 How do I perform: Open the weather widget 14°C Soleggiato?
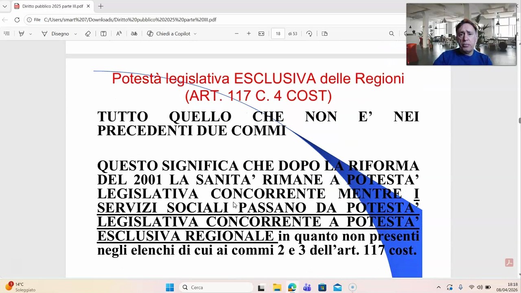click(20, 287)
